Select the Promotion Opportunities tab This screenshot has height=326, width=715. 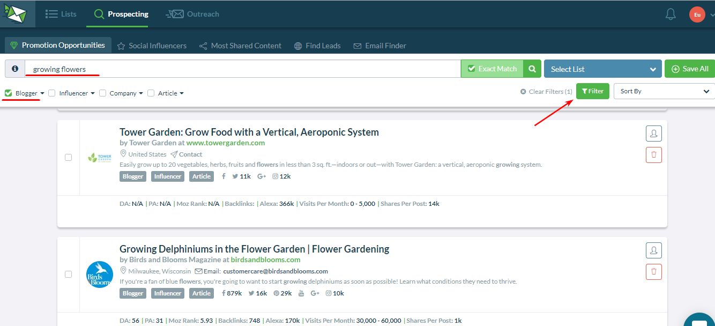[x=58, y=46]
